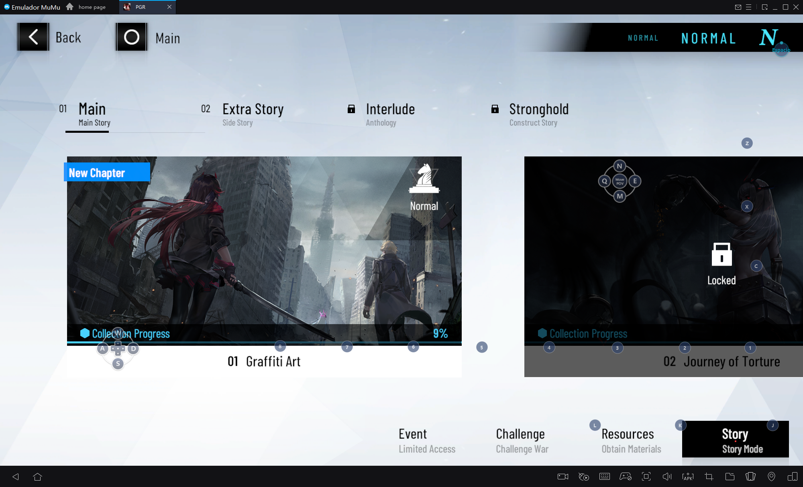This screenshot has height=487, width=803.
Task: Open the rotate screen option
Action: point(750,477)
